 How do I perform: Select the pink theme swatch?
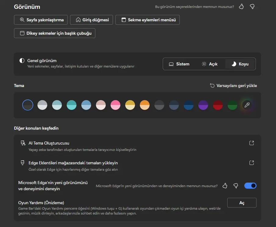point(115,105)
